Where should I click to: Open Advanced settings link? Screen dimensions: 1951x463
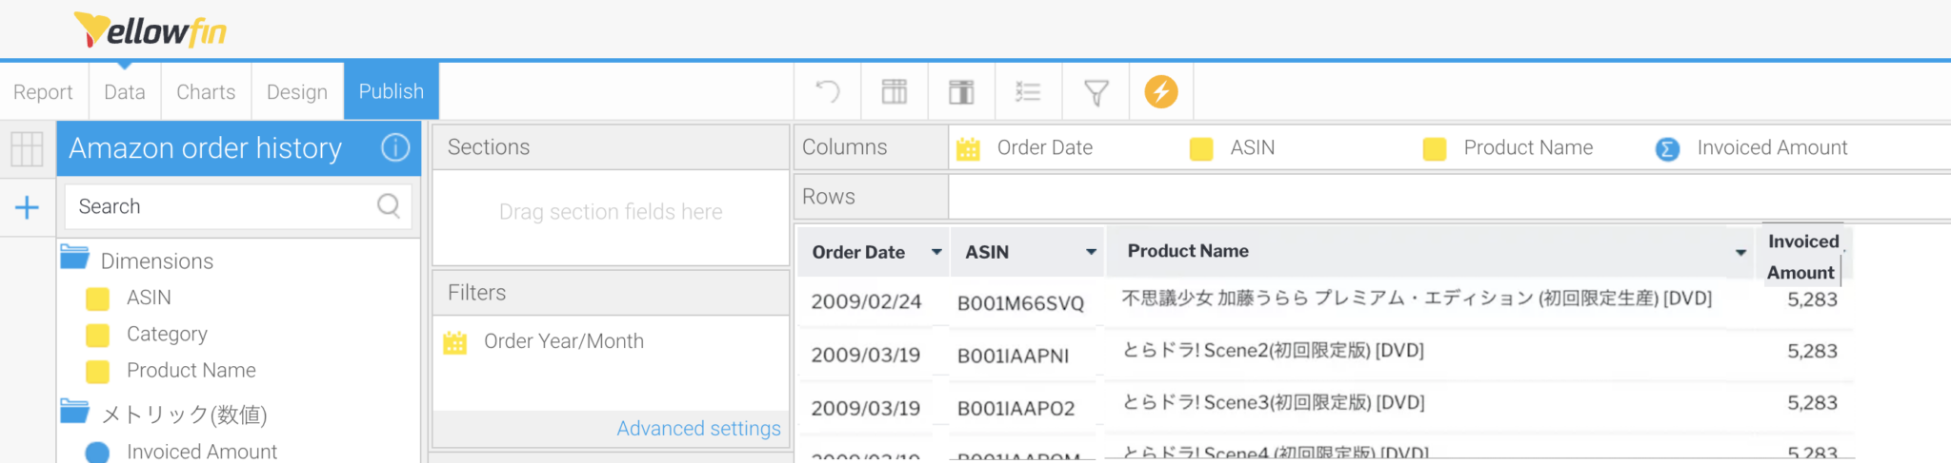point(698,429)
